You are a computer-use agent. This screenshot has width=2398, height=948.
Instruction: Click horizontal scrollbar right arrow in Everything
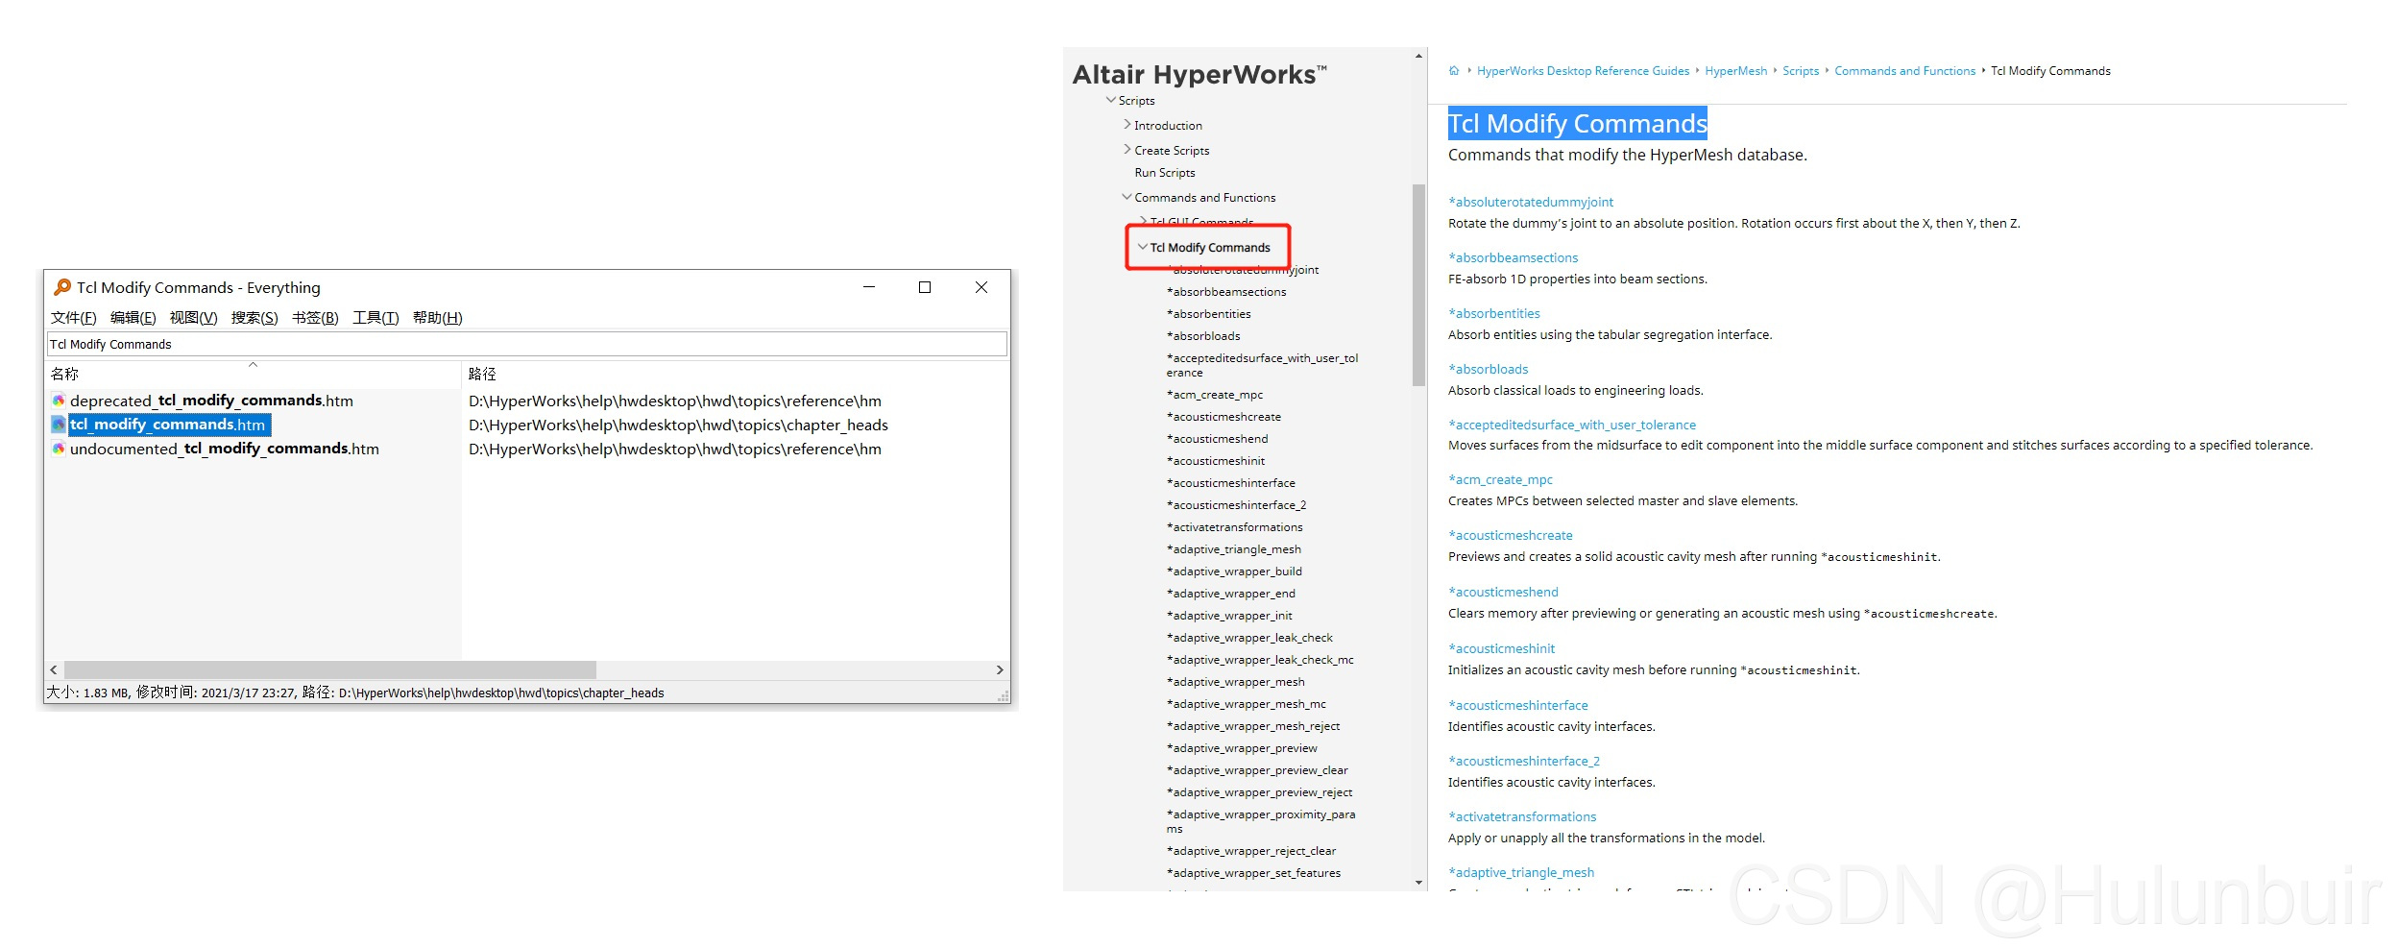pyautogui.click(x=1000, y=669)
